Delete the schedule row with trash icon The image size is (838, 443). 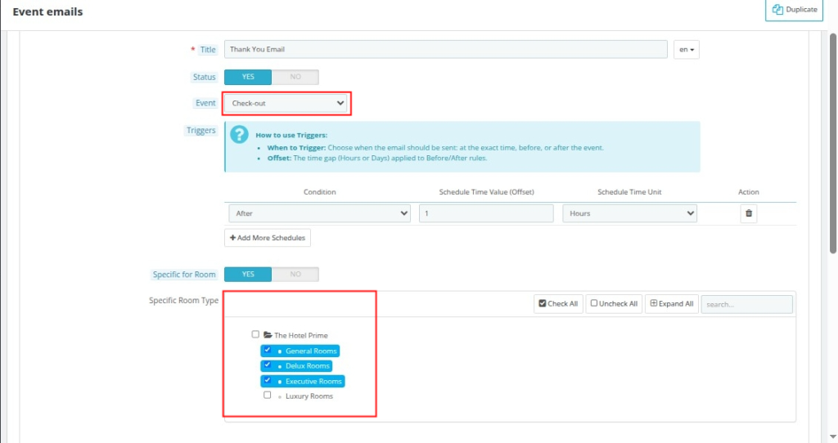[748, 213]
